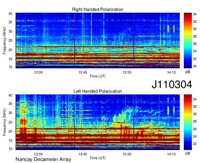Click the left-handed spectrogram plot
Viewport: 200px width, 163px height.
pos(98,122)
